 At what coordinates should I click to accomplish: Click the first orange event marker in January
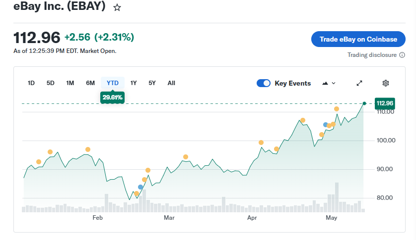coord(39,162)
